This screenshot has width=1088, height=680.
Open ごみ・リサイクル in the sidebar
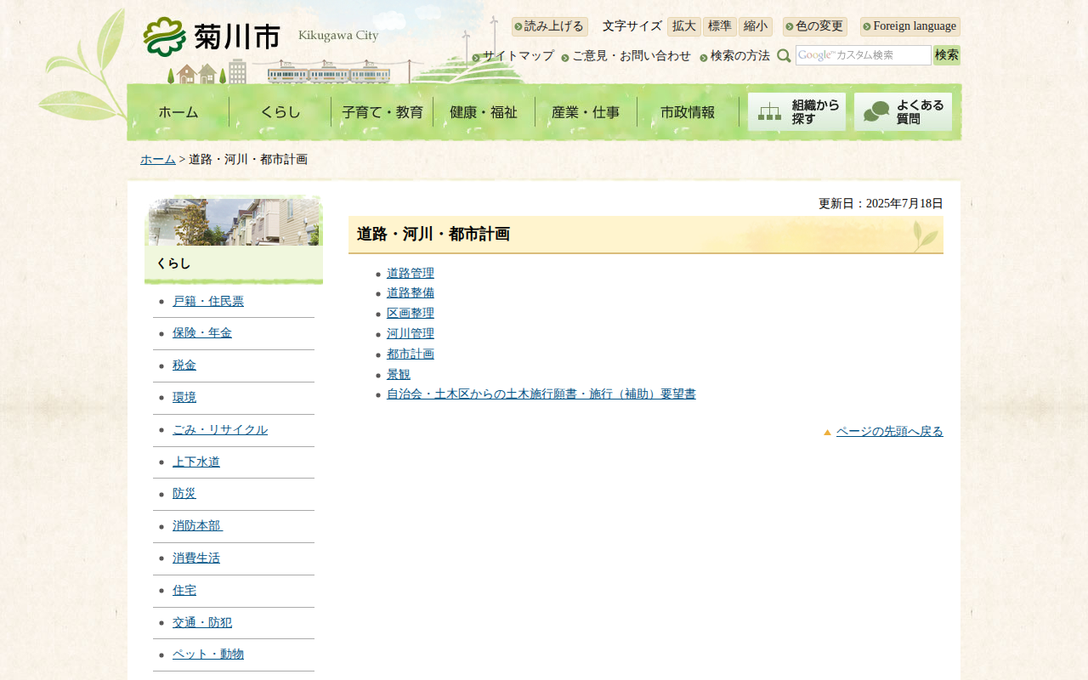pyautogui.click(x=220, y=430)
